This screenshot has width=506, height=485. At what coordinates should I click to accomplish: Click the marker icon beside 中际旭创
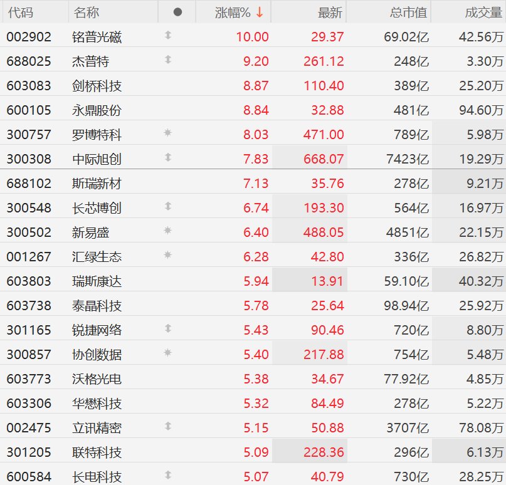pos(168,157)
